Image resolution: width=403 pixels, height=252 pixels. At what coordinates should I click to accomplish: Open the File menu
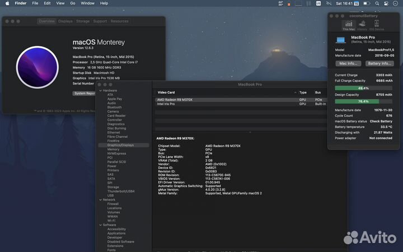pos(35,3)
